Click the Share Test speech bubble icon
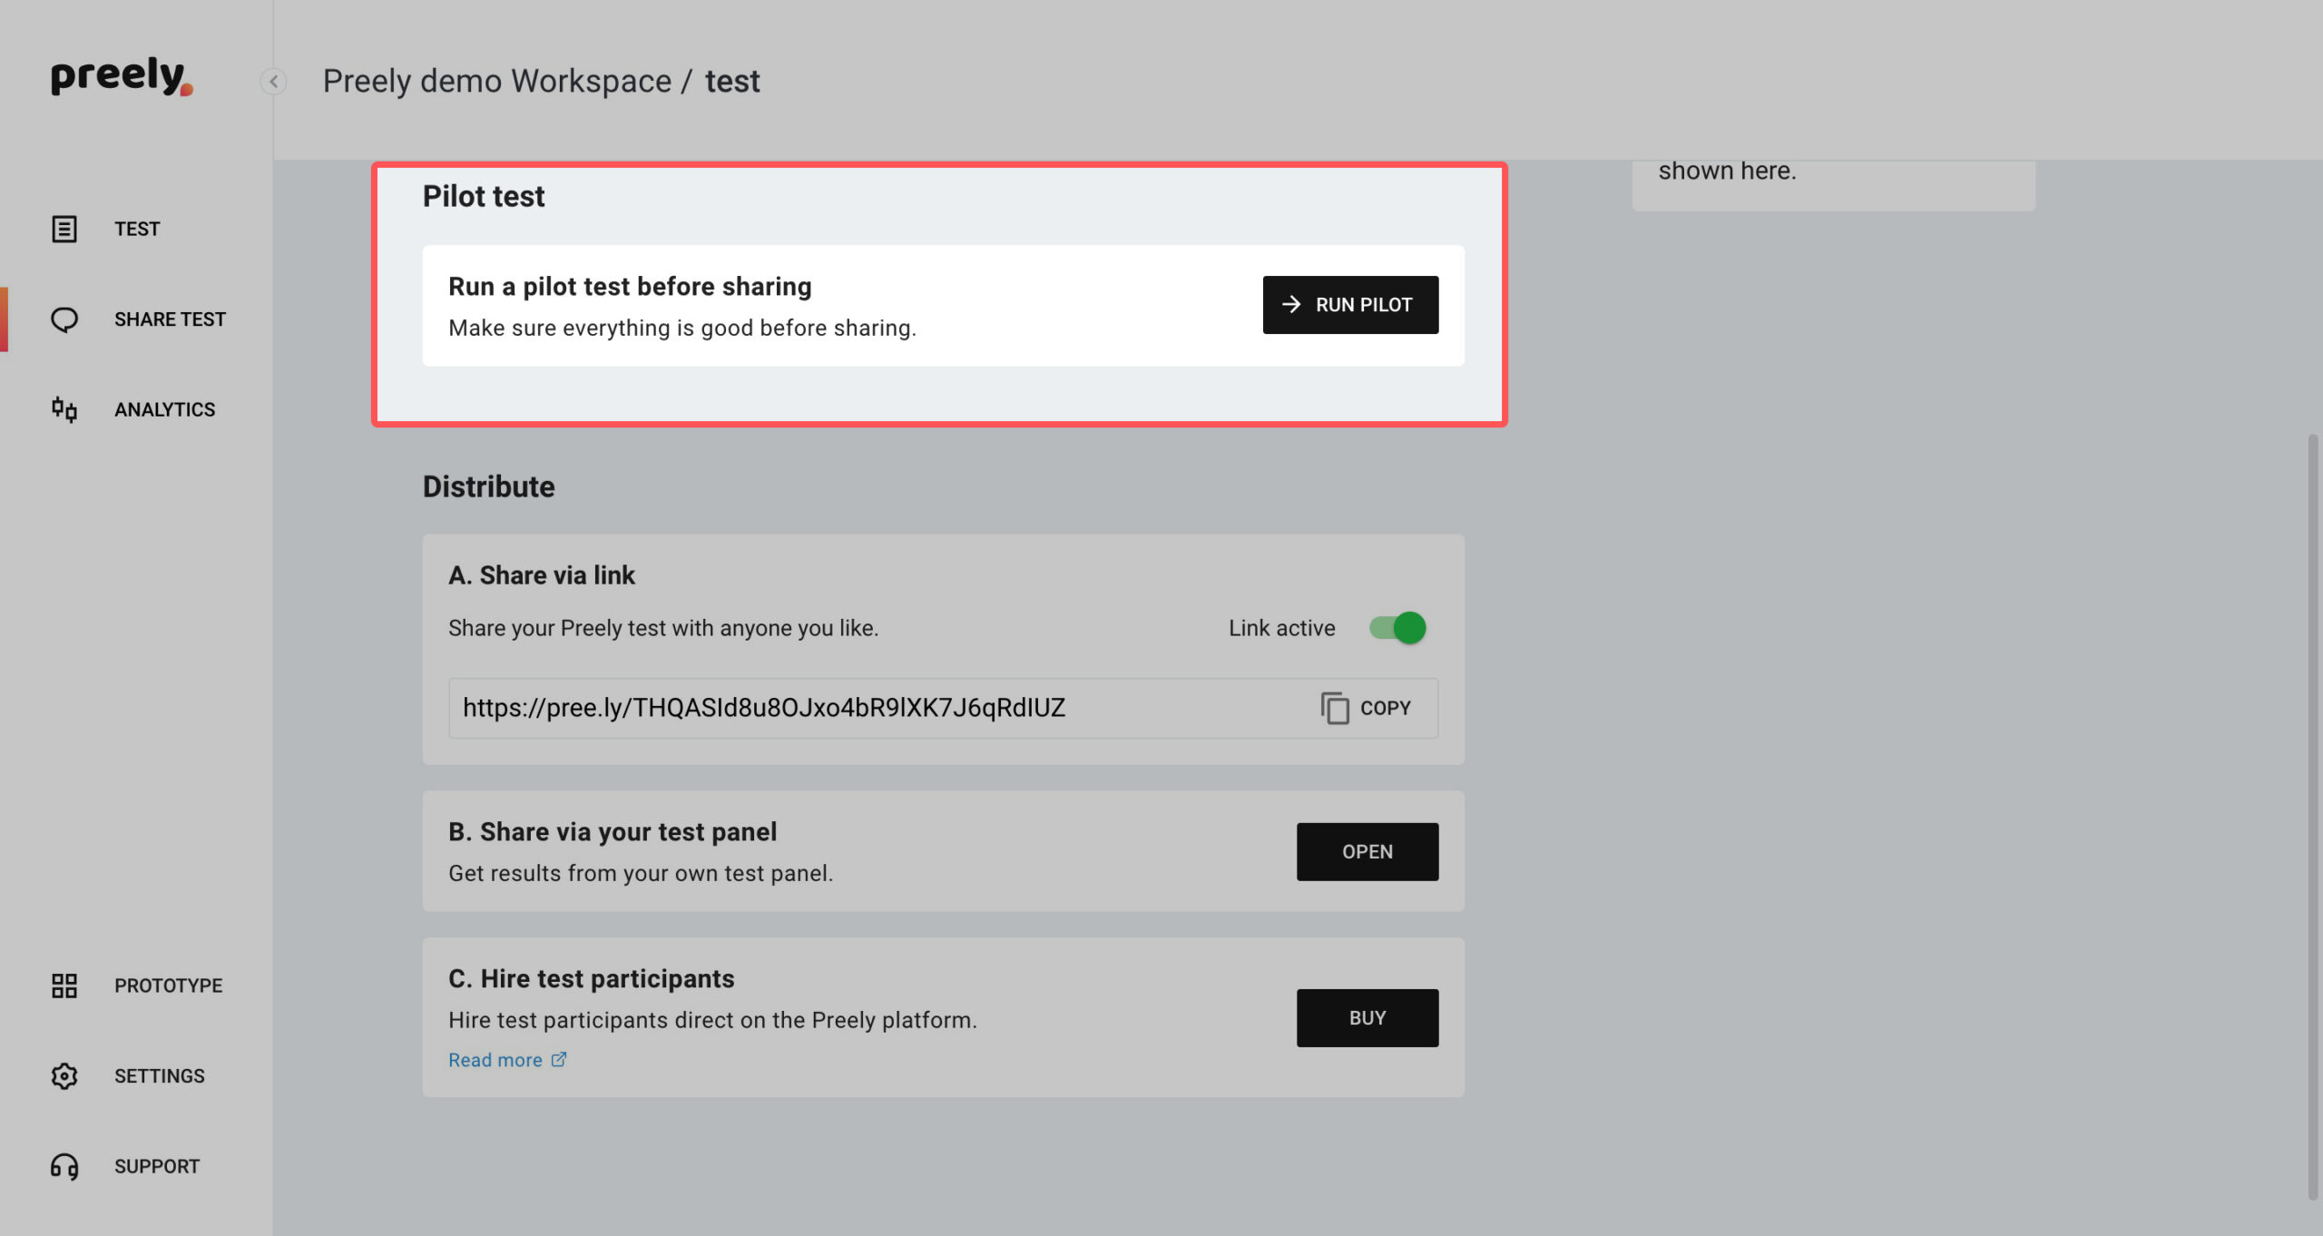Image resolution: width=2323 pixels, height=1236 pixels. point(64,319)
